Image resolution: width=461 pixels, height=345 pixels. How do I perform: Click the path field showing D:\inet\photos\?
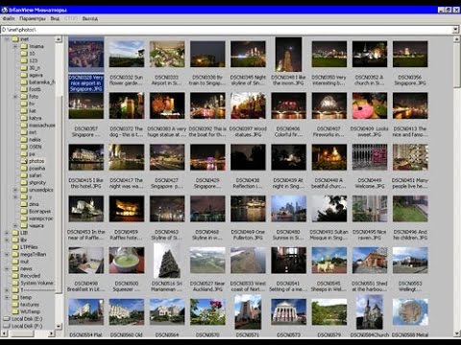[x=227, y=30]
